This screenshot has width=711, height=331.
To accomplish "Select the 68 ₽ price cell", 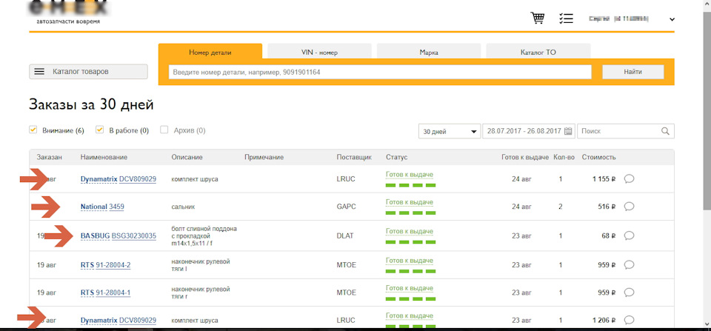I will pos(609,235).
